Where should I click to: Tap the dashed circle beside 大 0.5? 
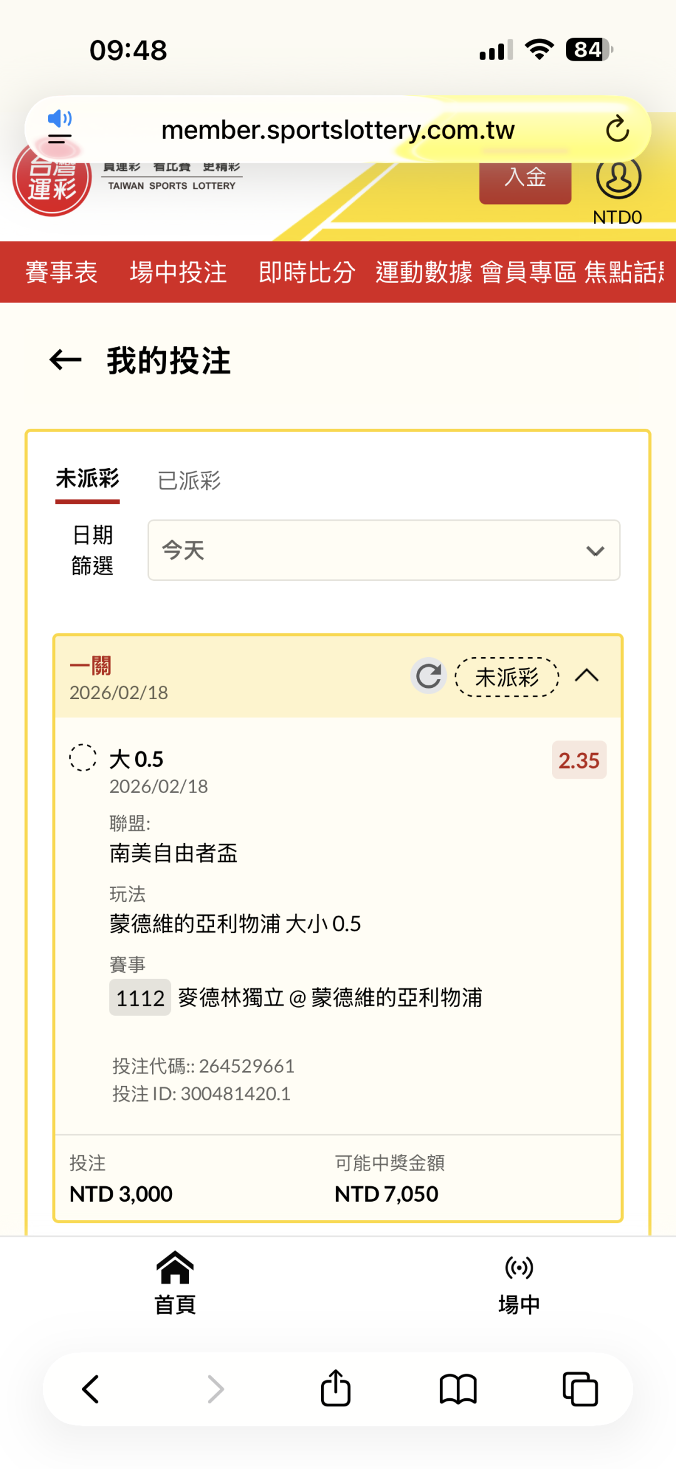tap(83, 757)
